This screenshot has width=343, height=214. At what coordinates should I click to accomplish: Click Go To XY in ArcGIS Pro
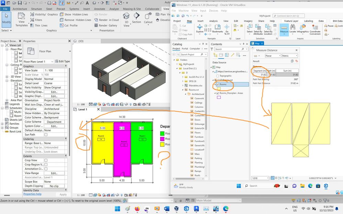click(x=227, y=29)
